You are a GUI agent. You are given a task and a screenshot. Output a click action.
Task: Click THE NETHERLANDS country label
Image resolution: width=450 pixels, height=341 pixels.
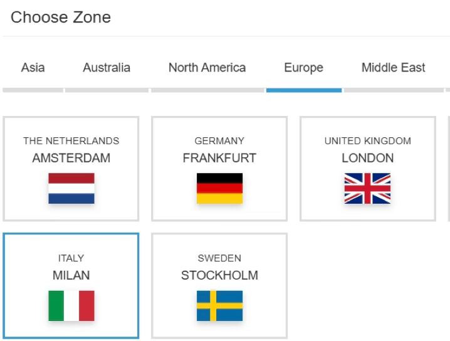(71, 141)
